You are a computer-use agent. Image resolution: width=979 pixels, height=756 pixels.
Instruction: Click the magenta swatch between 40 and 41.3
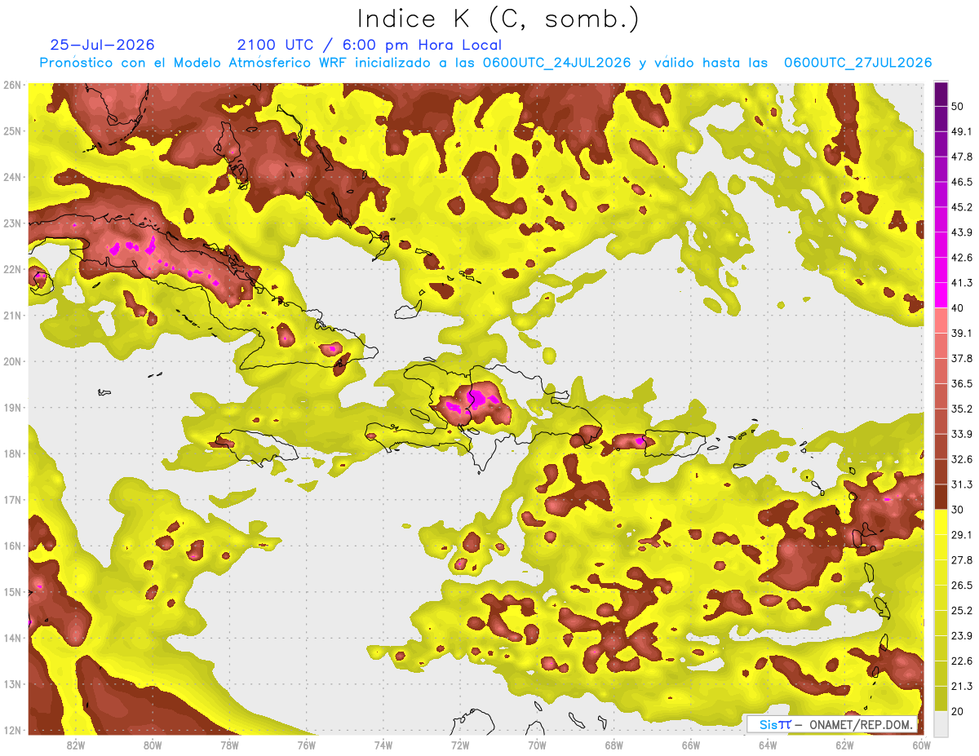point(941,295)
